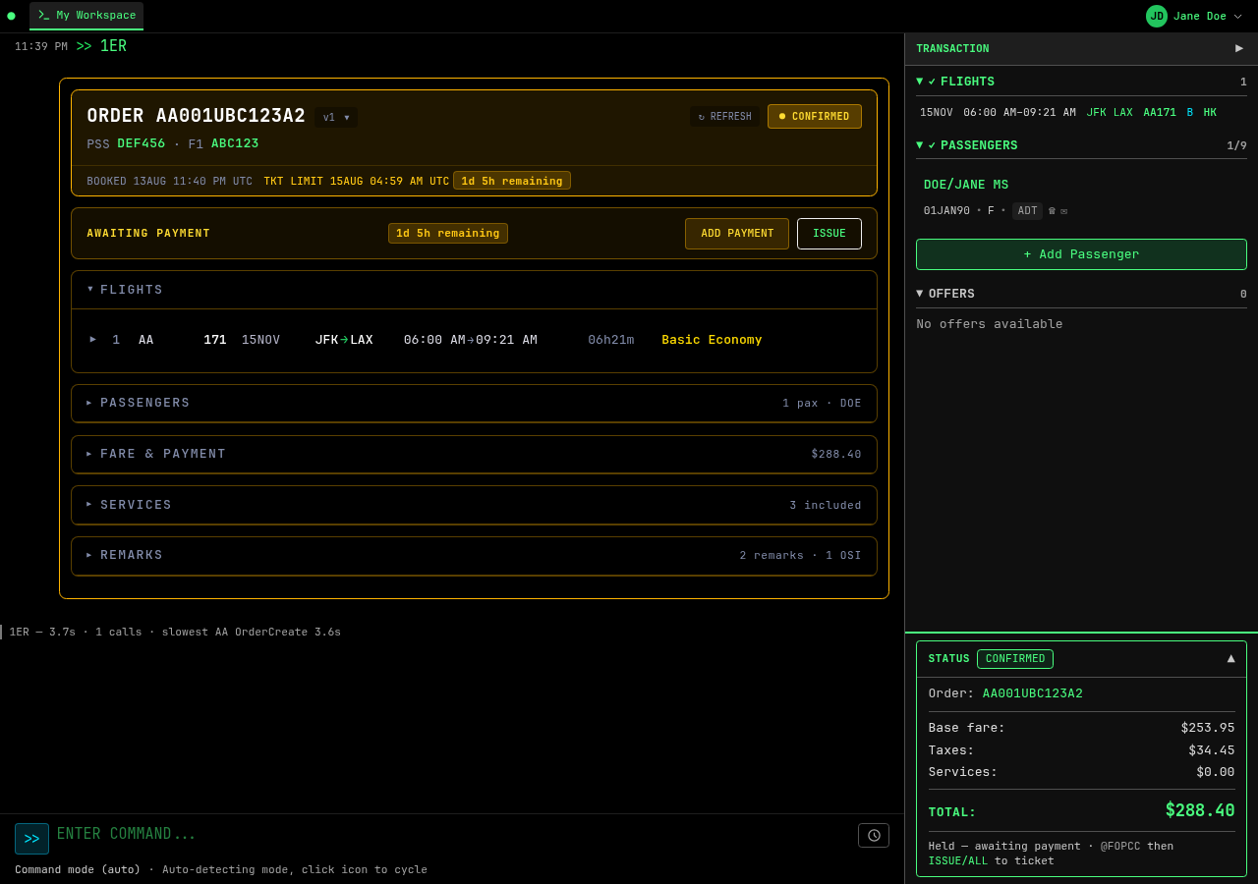Screen dimensions: 1258x884
Task: Open the My Workspace tab
Action: pos(86,16)
